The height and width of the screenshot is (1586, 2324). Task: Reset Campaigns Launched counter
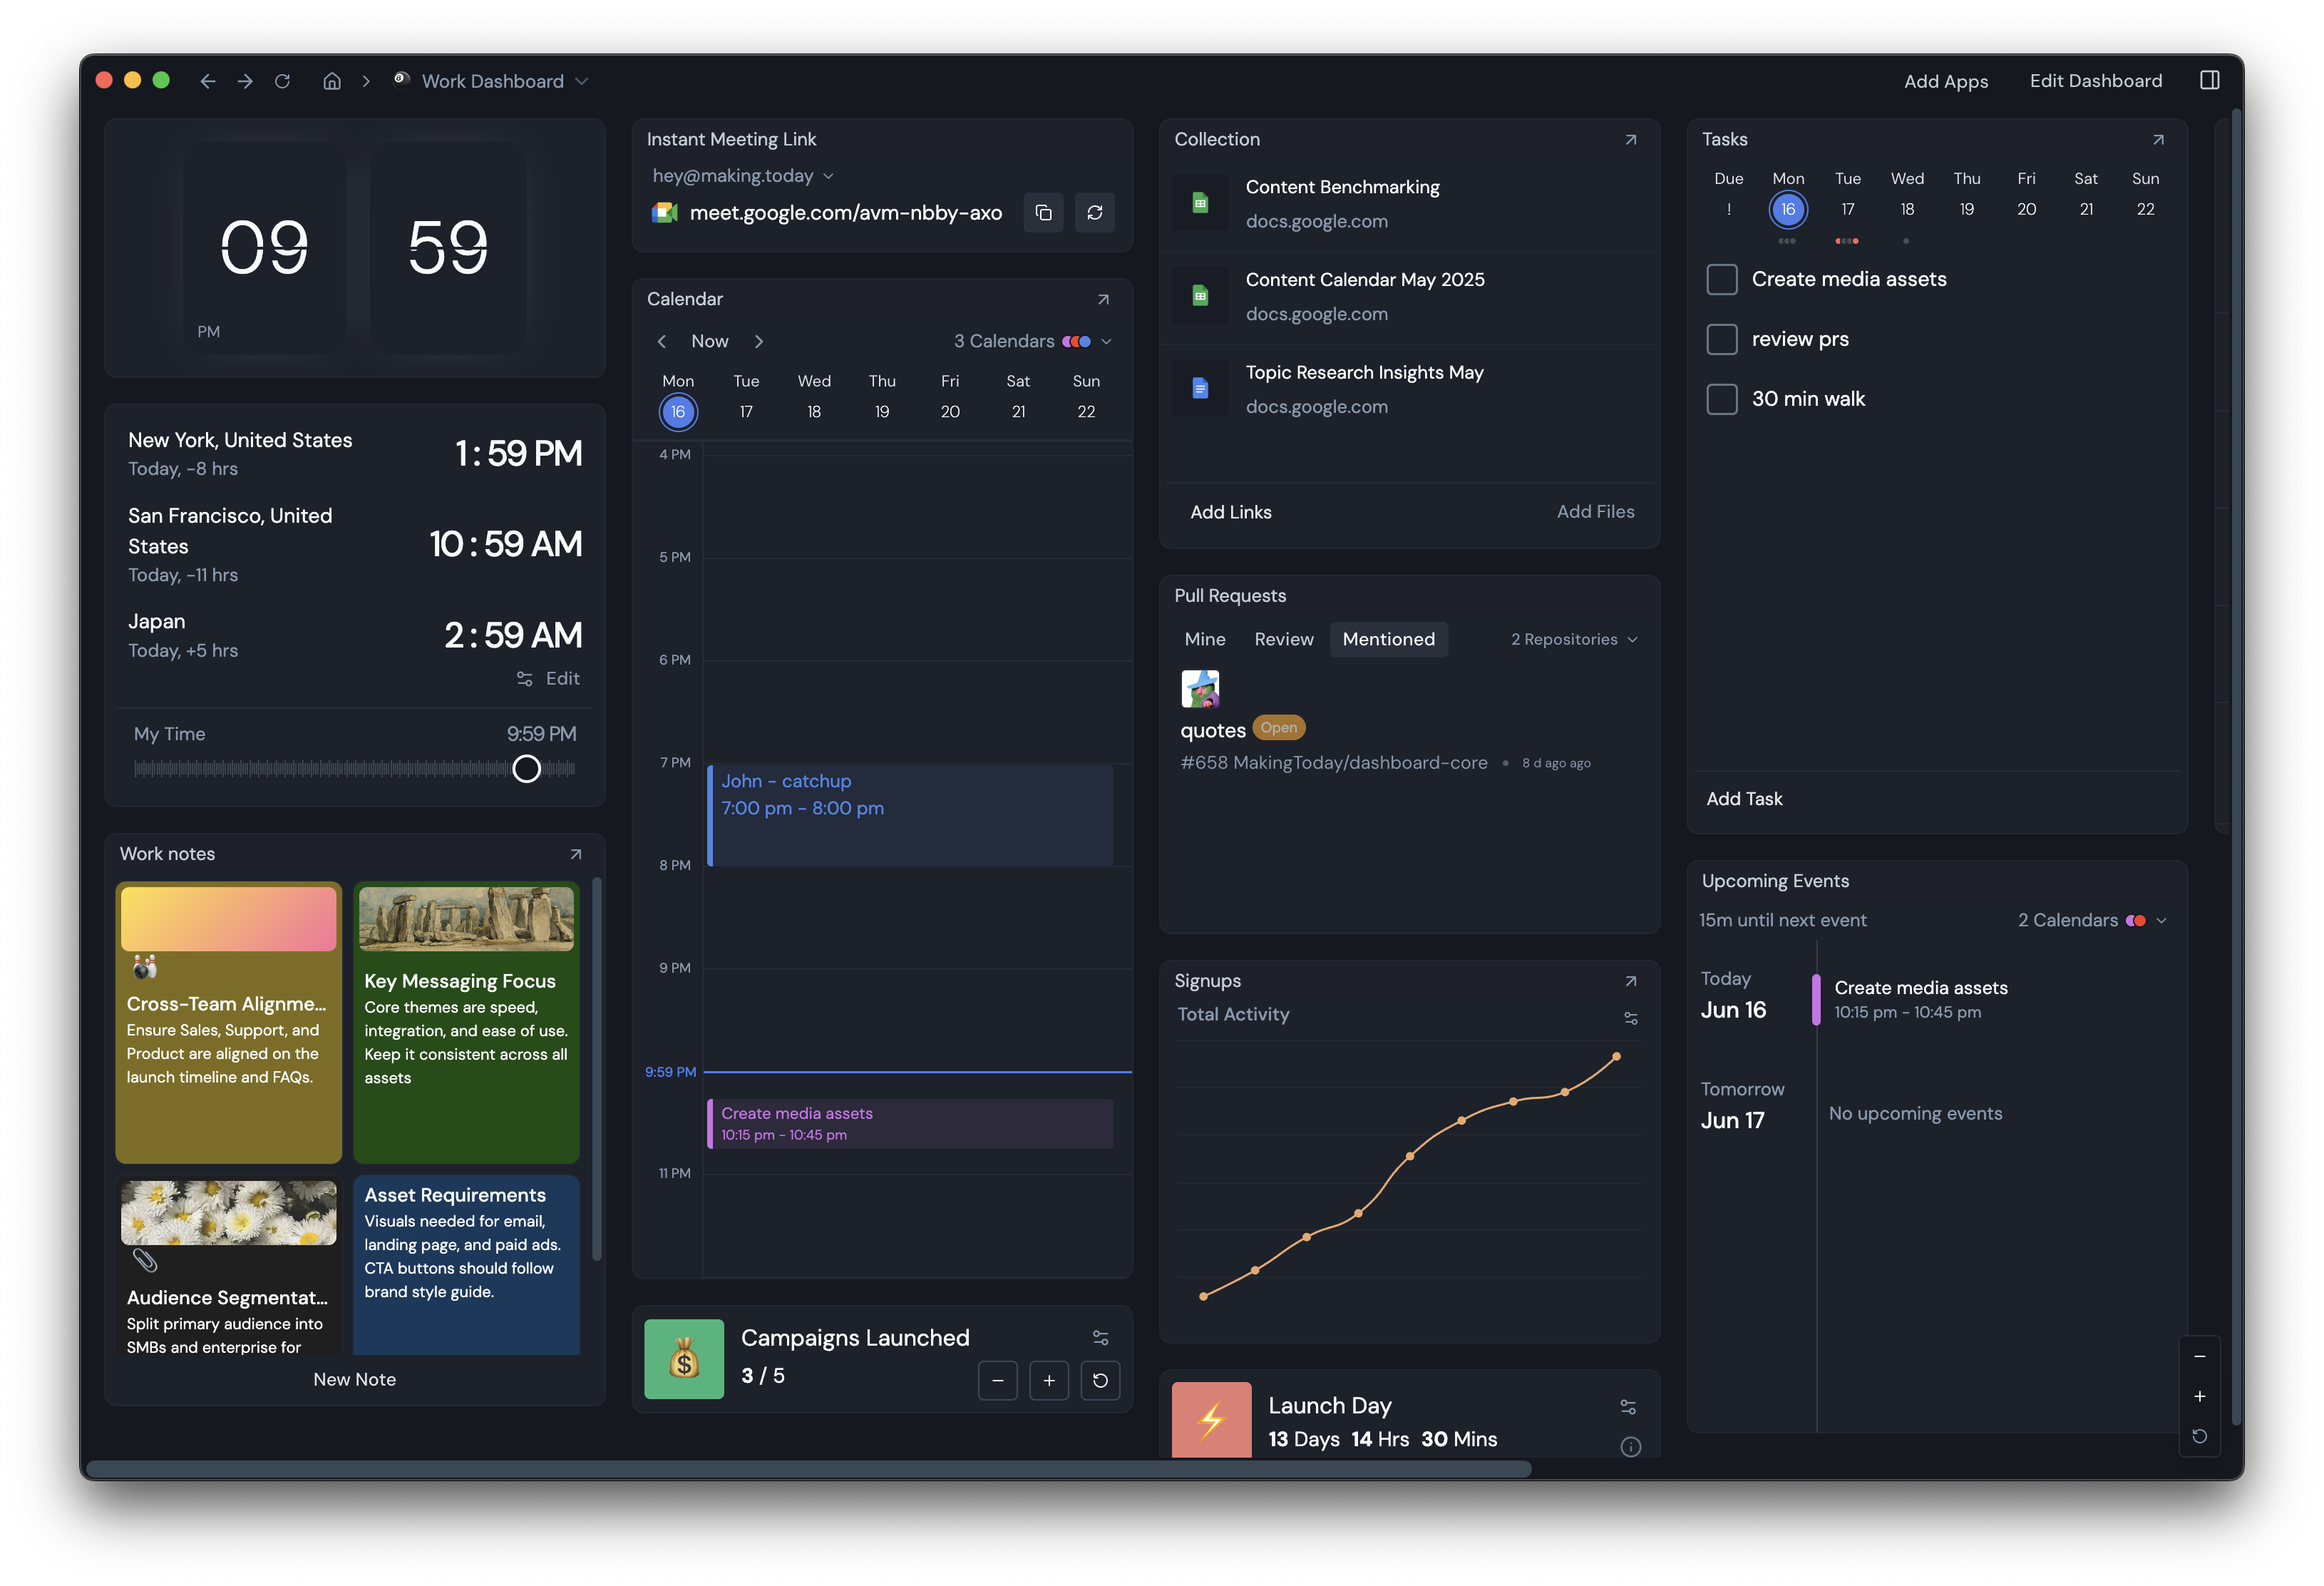click(x=1100, y=1381)
